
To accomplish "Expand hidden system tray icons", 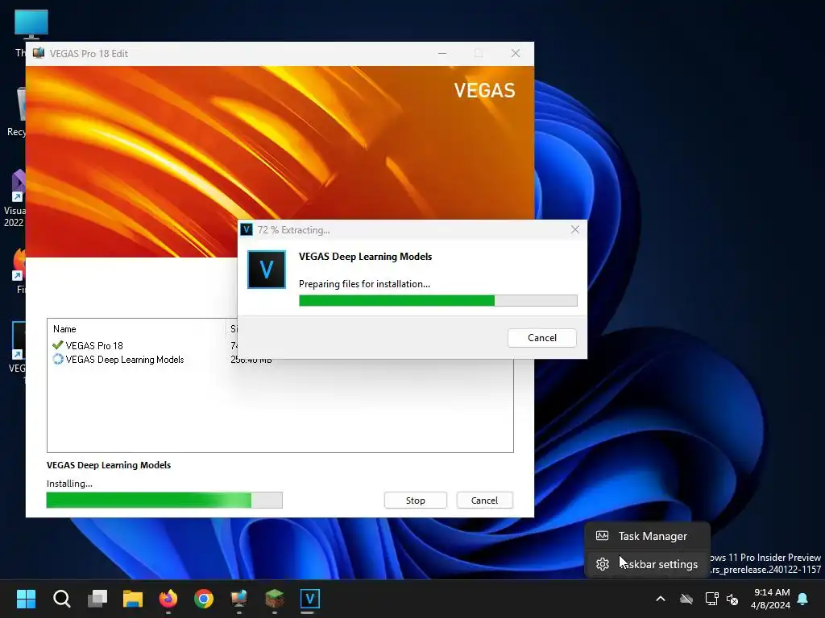I will pos(661,599).
